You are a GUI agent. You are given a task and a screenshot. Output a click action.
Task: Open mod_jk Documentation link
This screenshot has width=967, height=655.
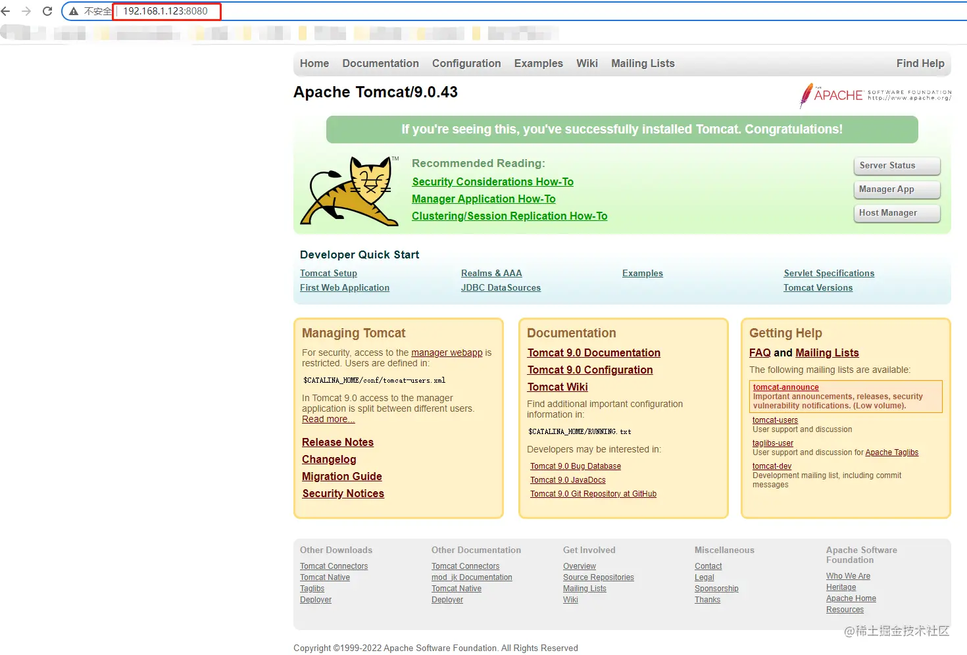[472, 577]
